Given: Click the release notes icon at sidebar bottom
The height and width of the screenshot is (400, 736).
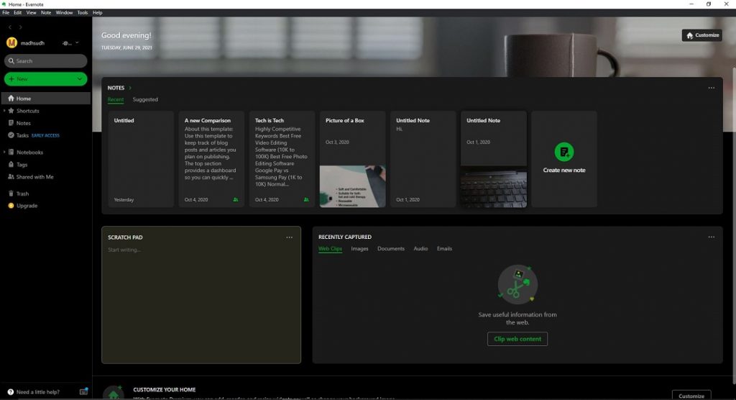Looking at the screenshot, I should coord(83,391).
